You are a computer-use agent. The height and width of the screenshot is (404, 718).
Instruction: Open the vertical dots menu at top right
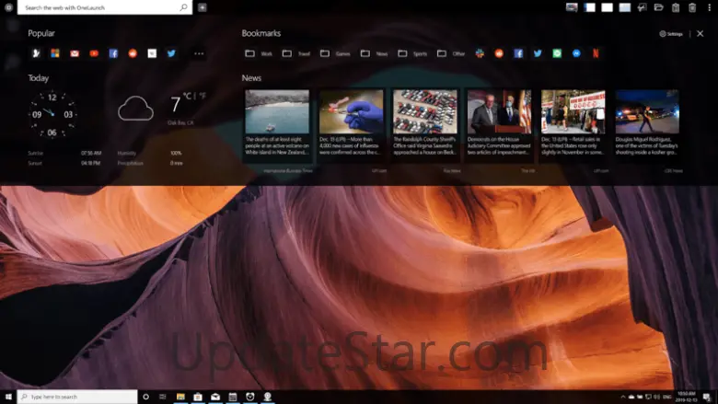[x=708, y=7]
